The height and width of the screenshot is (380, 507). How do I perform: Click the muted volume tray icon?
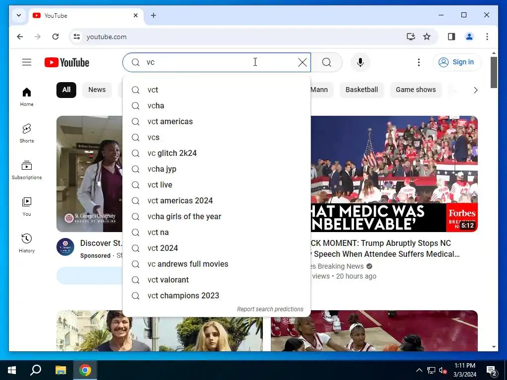[x=443, y=370]
